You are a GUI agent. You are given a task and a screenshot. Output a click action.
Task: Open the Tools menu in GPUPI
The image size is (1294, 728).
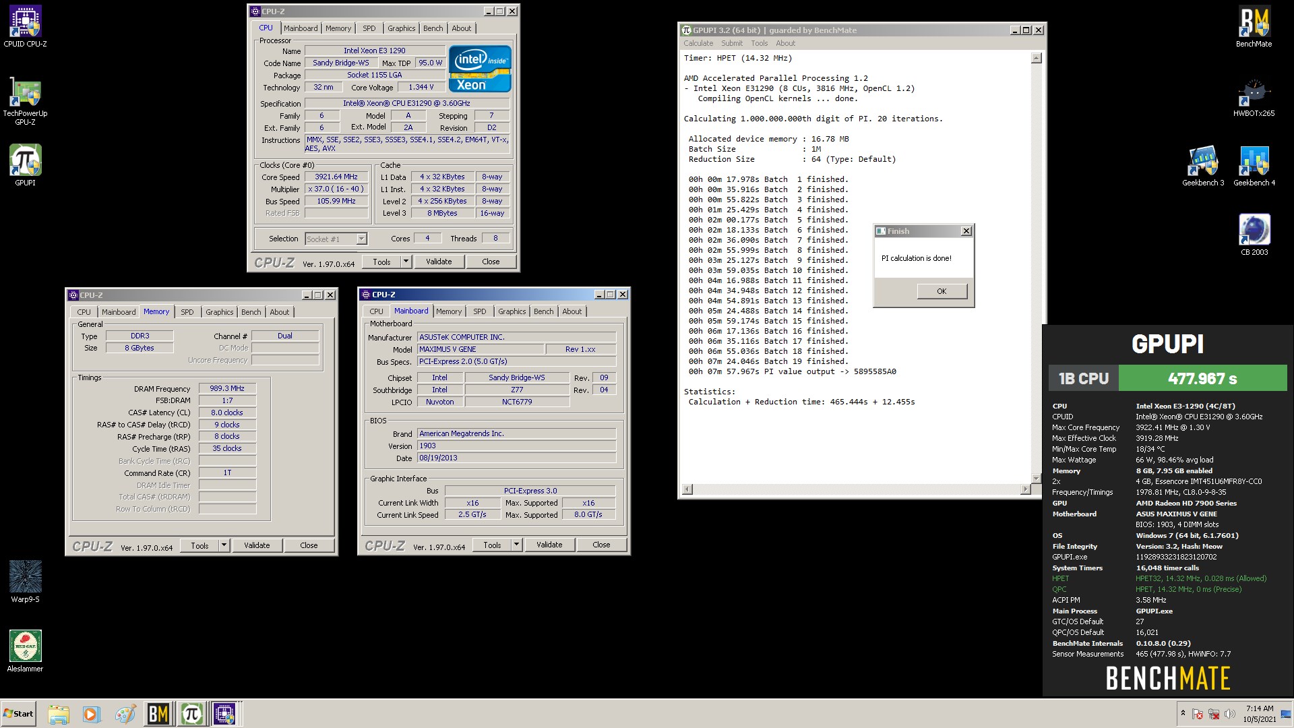(x=760, y=43)
